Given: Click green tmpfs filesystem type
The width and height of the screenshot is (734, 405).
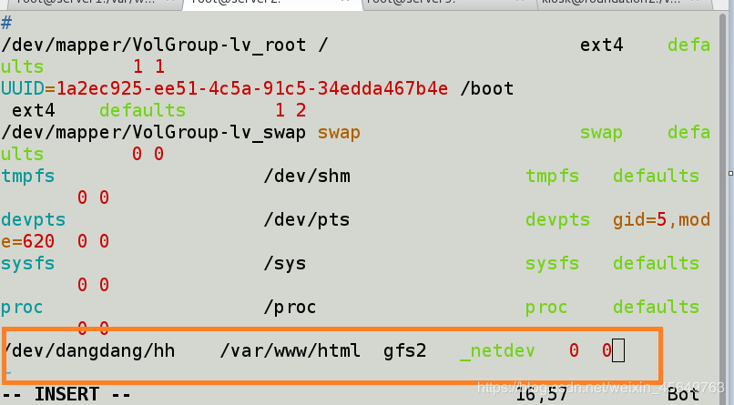Looking at the screenshot, I should tap(553, 177).
